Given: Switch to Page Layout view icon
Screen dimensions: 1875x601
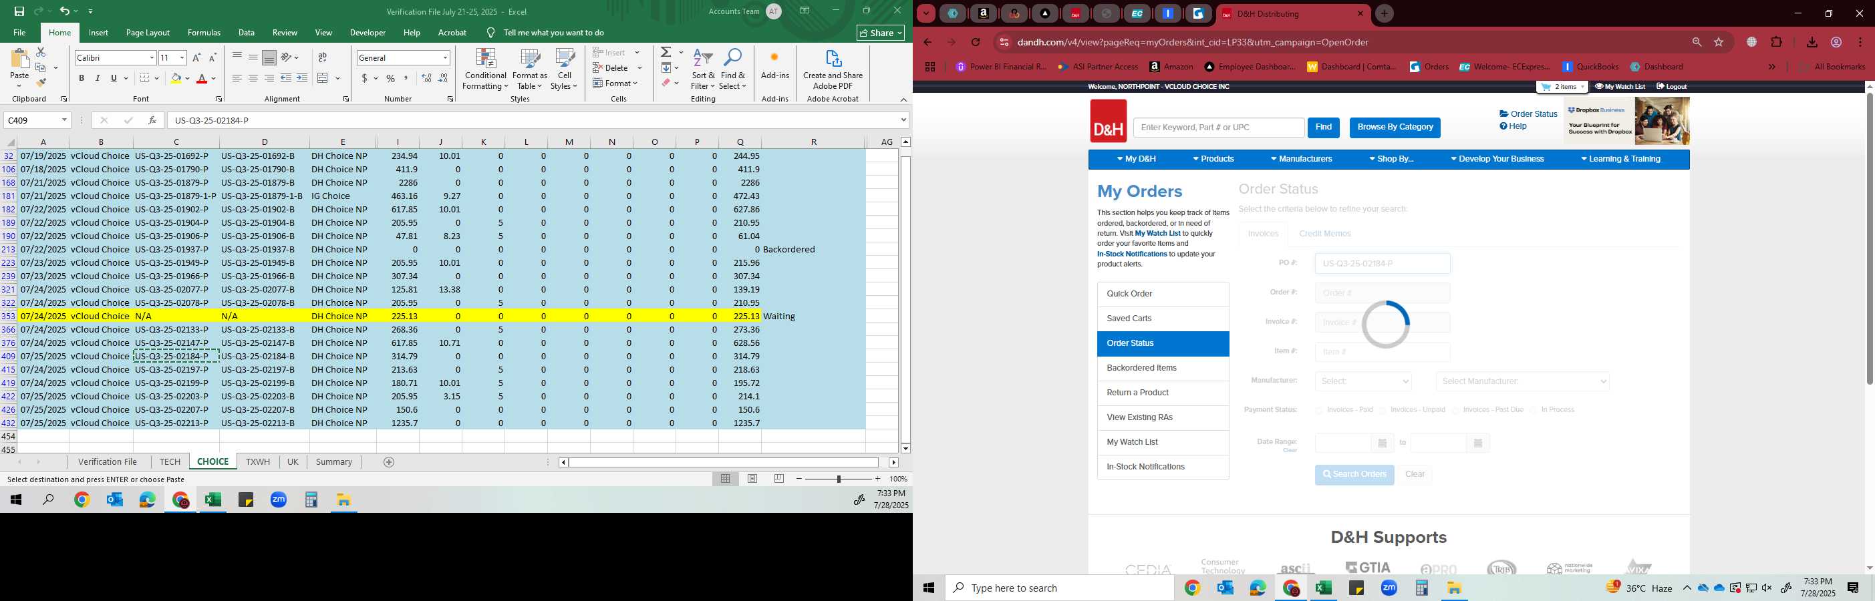Looking at the screenshot, I should coord(752,479).
